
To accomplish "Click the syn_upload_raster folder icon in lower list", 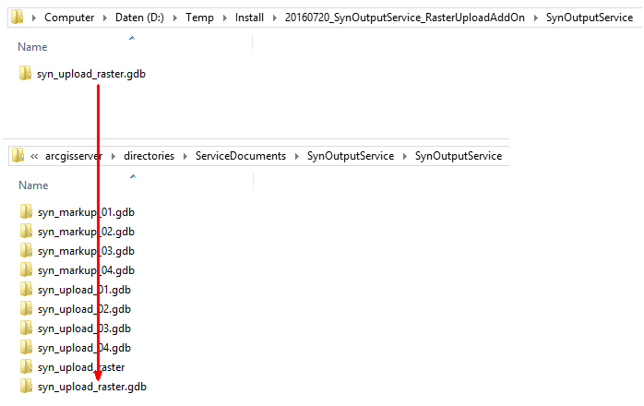I will point(26,367).
